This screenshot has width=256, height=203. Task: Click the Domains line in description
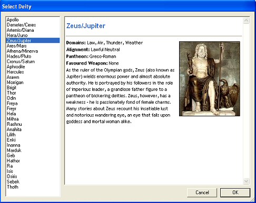pos(104,43)
